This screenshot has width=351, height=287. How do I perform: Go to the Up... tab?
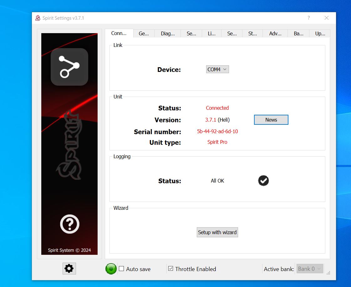pos(320,34)
